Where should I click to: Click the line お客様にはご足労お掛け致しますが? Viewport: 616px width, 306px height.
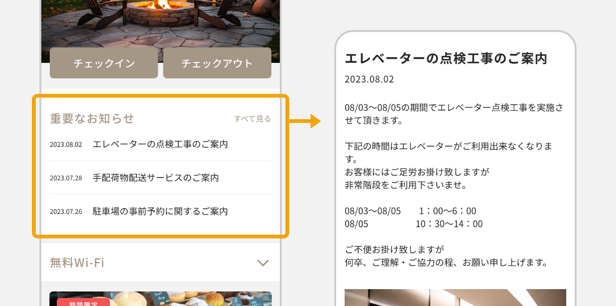pos(417,172)
